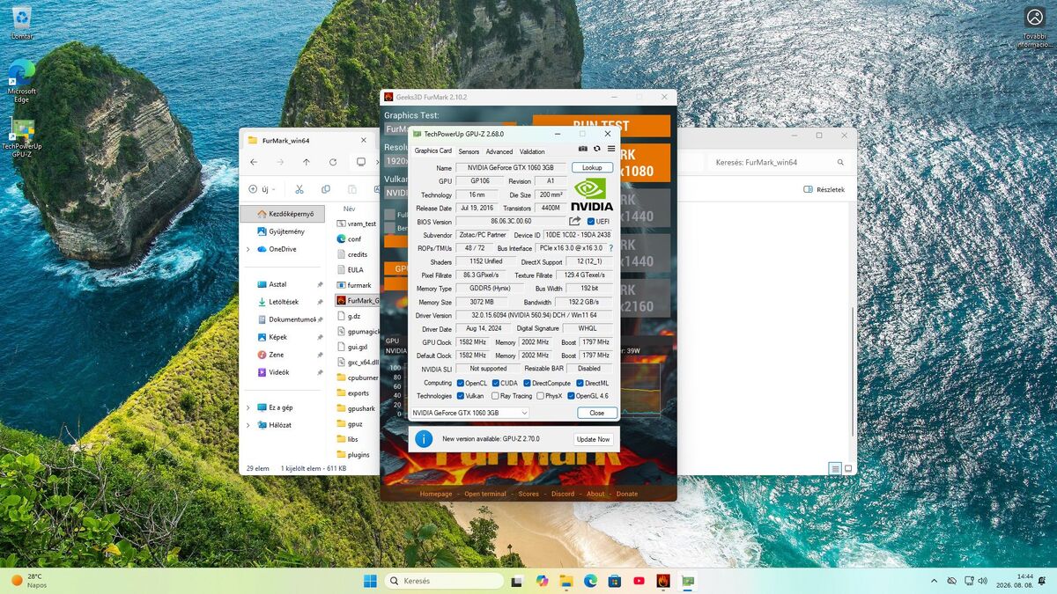
Task: Click the Update Now button
Action: [x=593, y=439]
